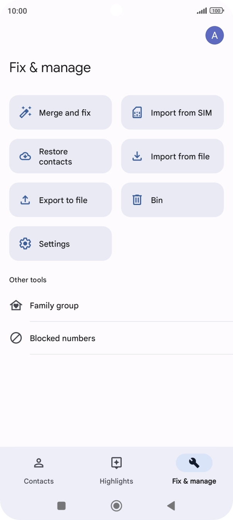Tap the trash can Bin icon
The height and width of the screenshot is (520, 233).
pos(137,200)
